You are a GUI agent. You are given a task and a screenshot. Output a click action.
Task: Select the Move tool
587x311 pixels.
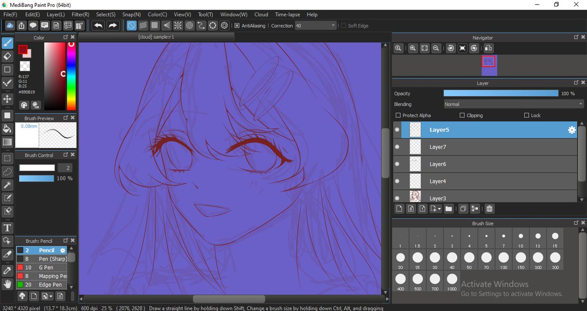(7, 99)
